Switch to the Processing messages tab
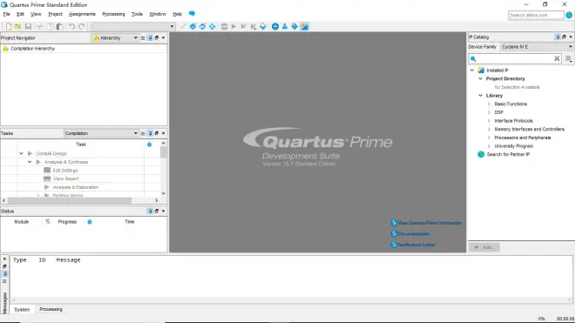This screenshot has width=575, height=323. coord(51,309)
